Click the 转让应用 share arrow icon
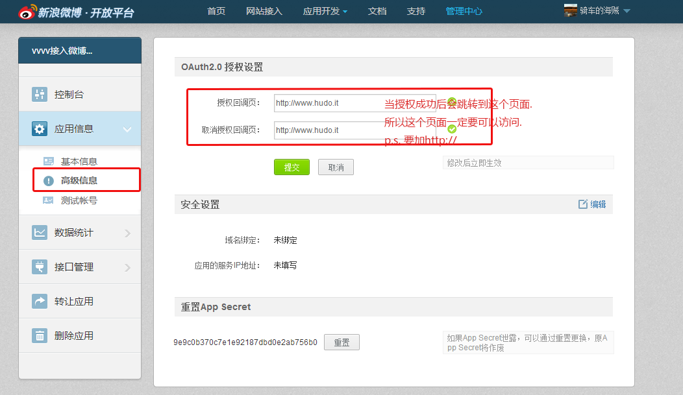 pos(40,301)
